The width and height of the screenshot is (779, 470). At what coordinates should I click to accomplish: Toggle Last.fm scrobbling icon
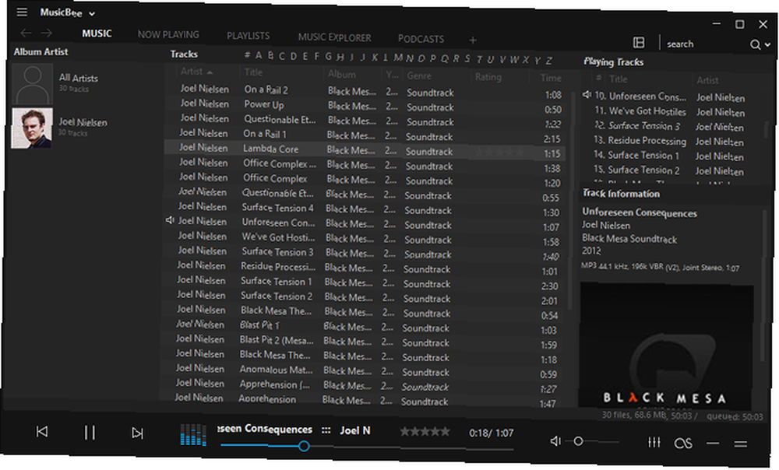[683, 443]
